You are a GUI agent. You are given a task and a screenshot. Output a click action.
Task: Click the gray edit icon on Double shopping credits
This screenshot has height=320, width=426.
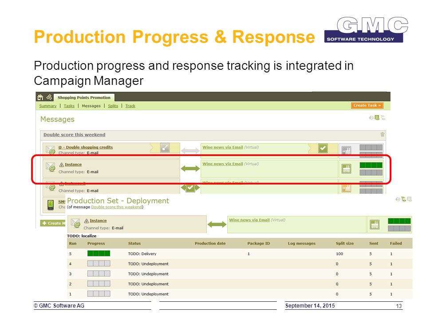click(x=165, y=148)
